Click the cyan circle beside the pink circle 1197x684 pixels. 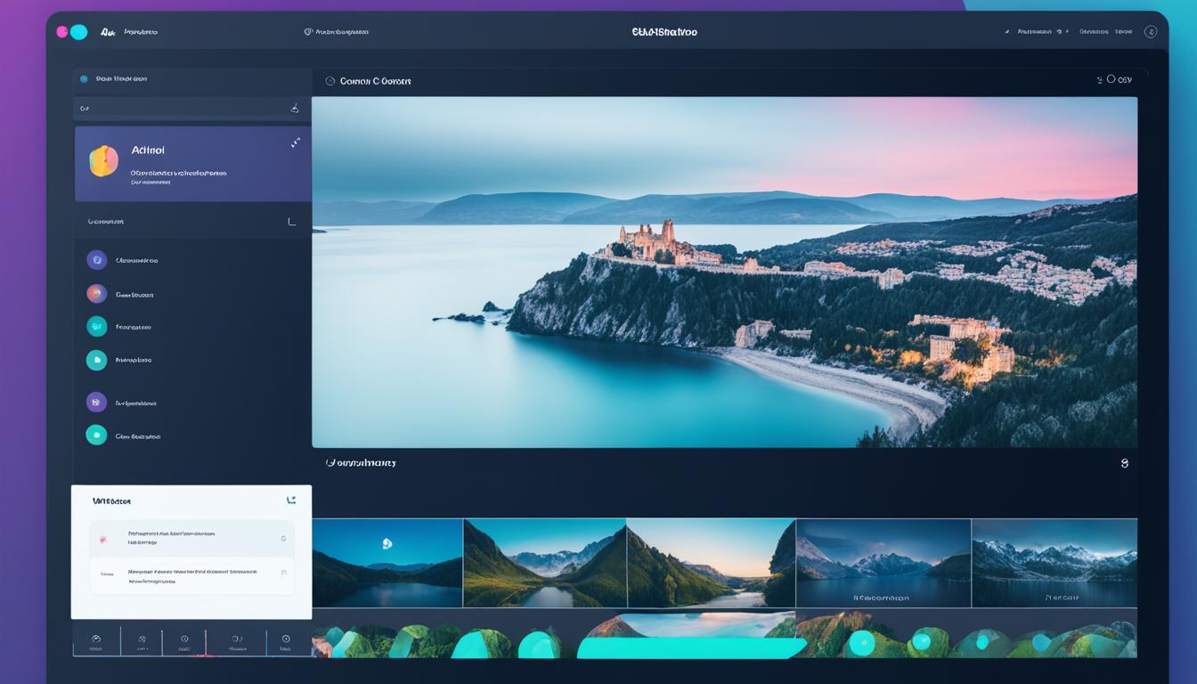tap(79, 32)
